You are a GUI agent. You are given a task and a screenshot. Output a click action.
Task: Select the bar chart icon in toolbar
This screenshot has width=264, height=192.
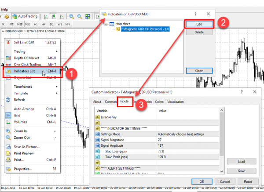[x=45, y=17]
